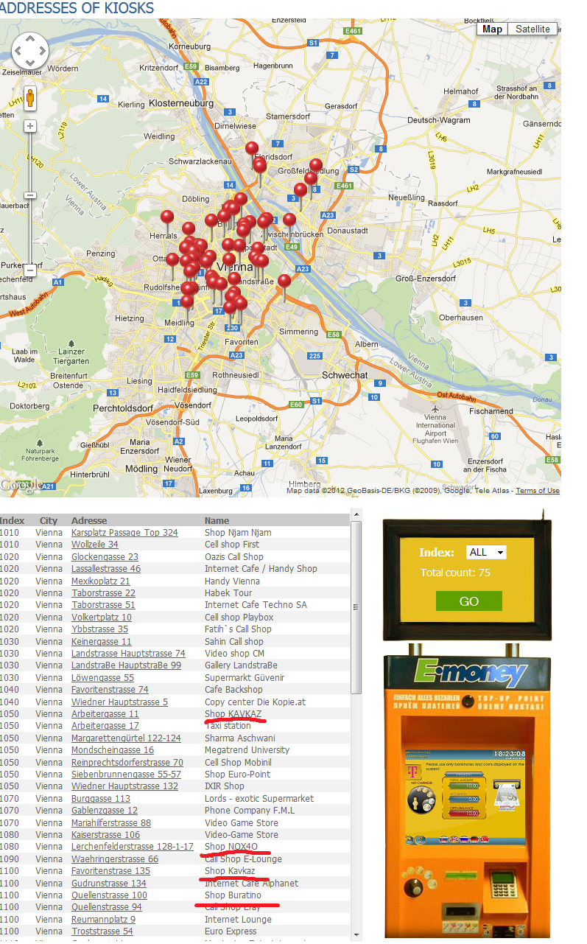
Task: Open Taborstrasse 51 address link
Action: point(103,605)
